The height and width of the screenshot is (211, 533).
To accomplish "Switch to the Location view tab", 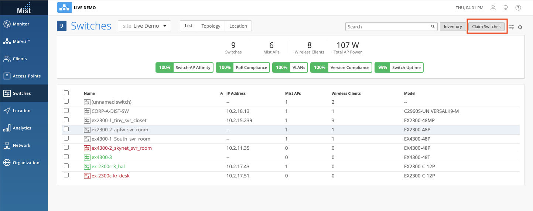I will click(x=238, y=26).
